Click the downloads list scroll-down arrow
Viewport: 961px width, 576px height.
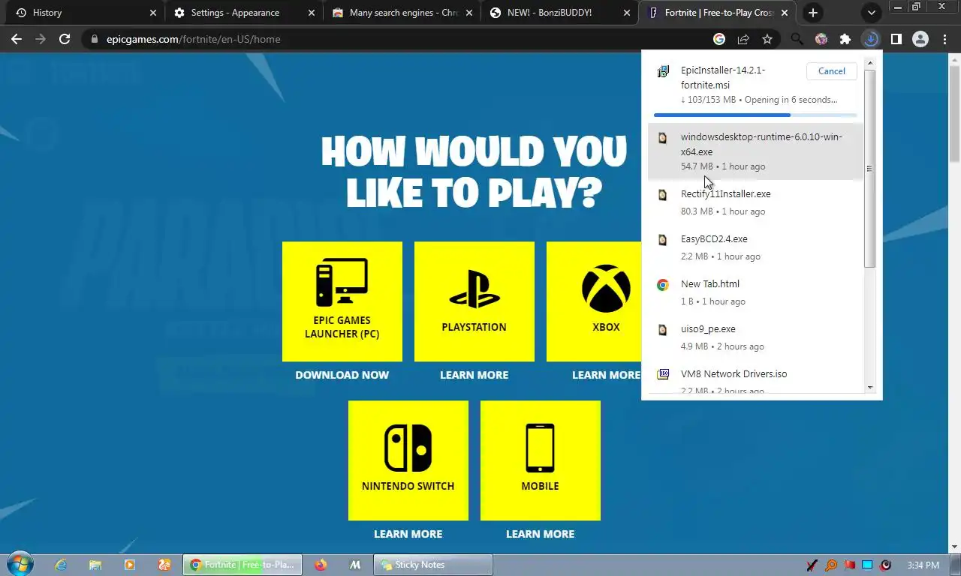(870, 388)
